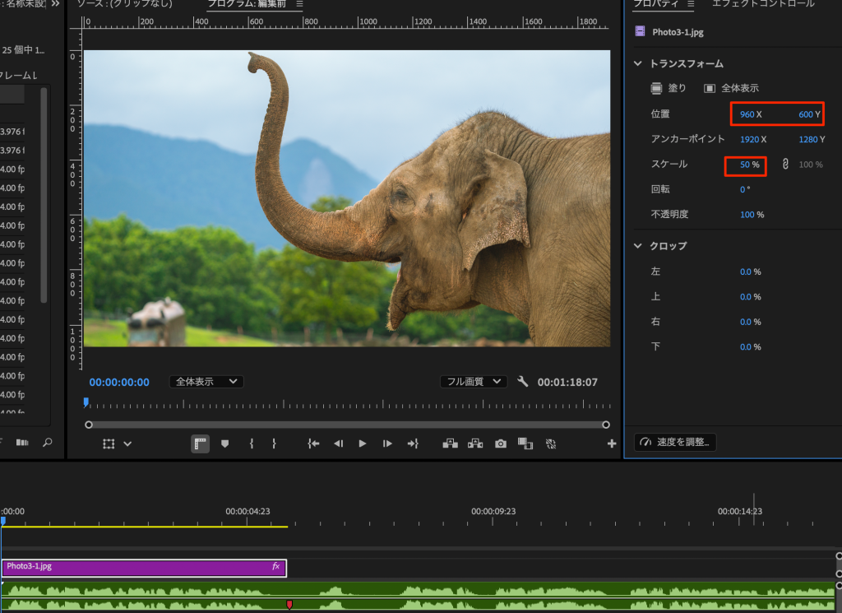Switch to the エフェクトコントロール tab
This screenshot has width=842, height=613.
762,4
